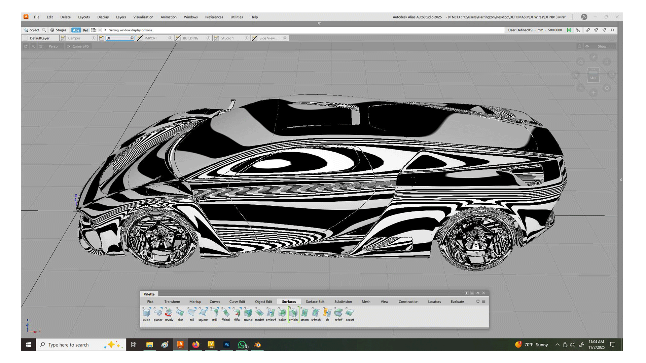Toggle visibility of the Campus layer
Image resolution: width=646 pixels, height=363 pixels.
(63, 38)
